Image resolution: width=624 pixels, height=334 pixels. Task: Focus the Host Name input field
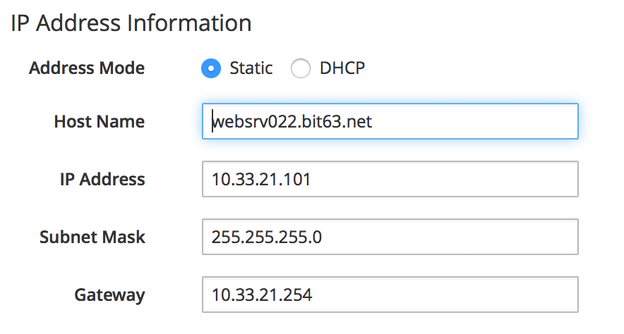click(x=390, y=122)
